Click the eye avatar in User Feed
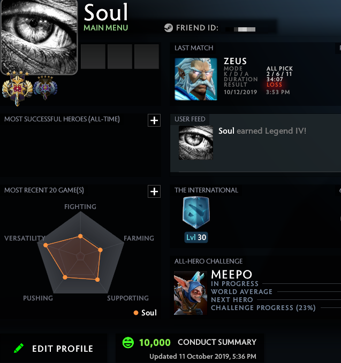341x363 pixels. coord(196,143)
